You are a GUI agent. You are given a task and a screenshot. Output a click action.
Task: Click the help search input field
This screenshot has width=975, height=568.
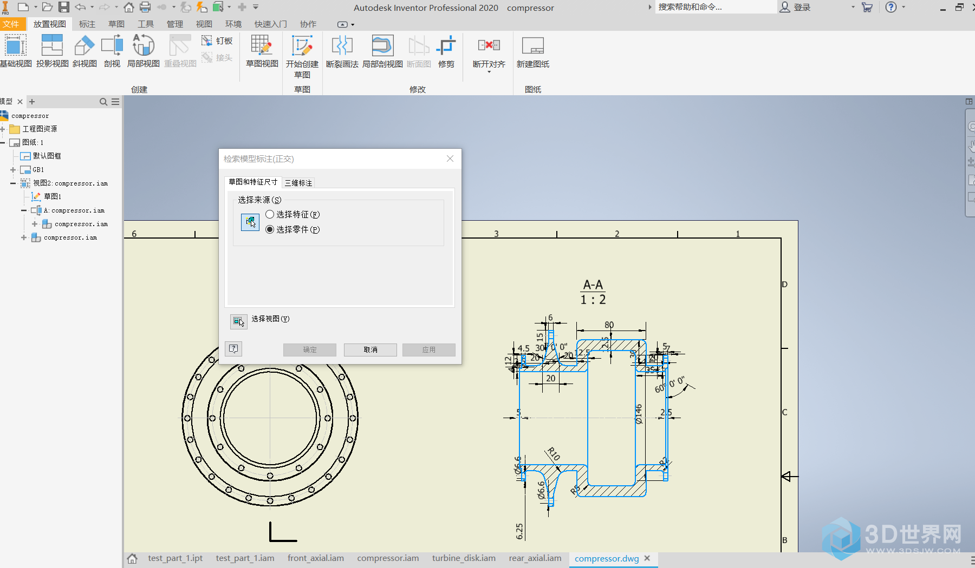pyautogui.click(x=715, y=7)
